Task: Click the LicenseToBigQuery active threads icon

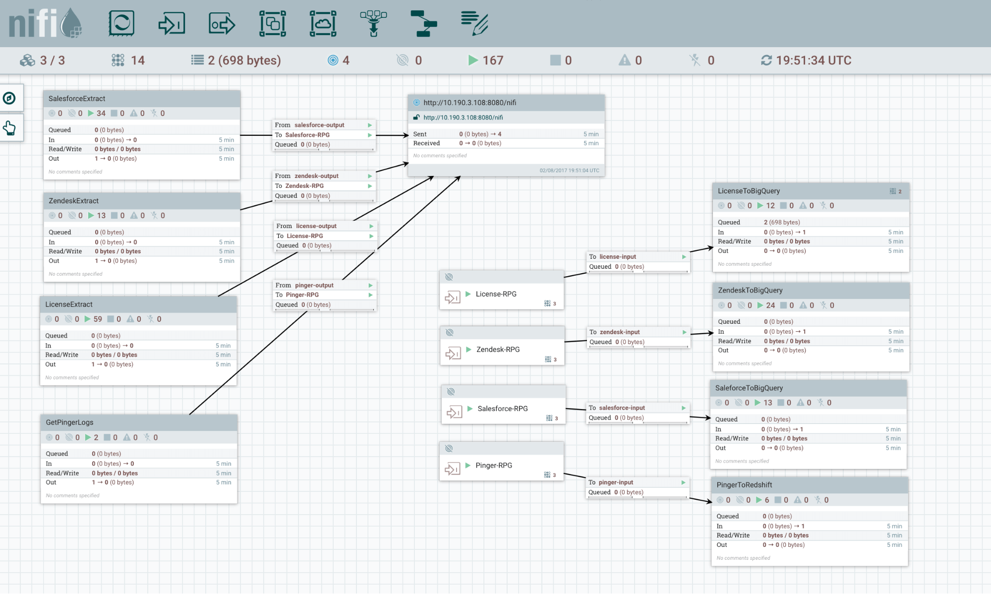Action: pyautogui.click(x=893, y=191)
